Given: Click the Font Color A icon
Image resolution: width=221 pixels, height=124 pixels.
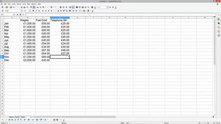Looking at the screenshot, I should click(88, 11).
